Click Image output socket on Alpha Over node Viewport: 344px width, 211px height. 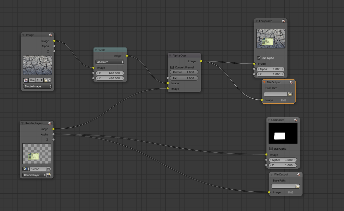click(201, 62)
